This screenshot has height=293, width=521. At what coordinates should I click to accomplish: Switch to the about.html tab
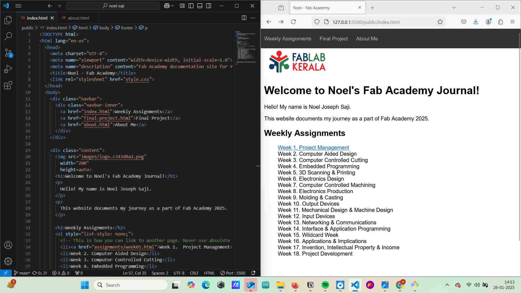point(78,18)
